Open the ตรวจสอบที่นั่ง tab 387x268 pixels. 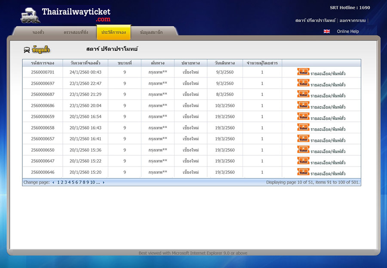[76, 32]
